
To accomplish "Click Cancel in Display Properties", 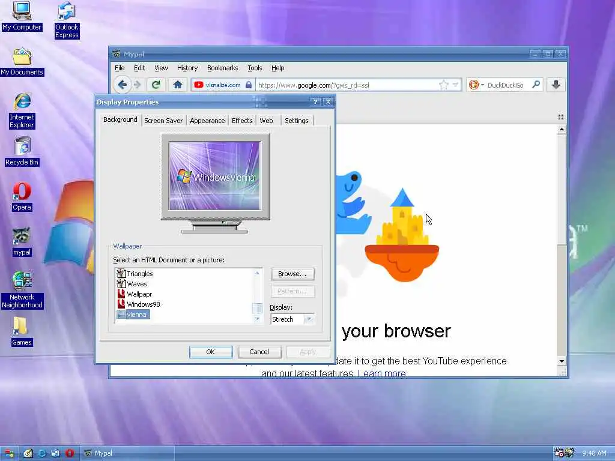I will [259, 352].
